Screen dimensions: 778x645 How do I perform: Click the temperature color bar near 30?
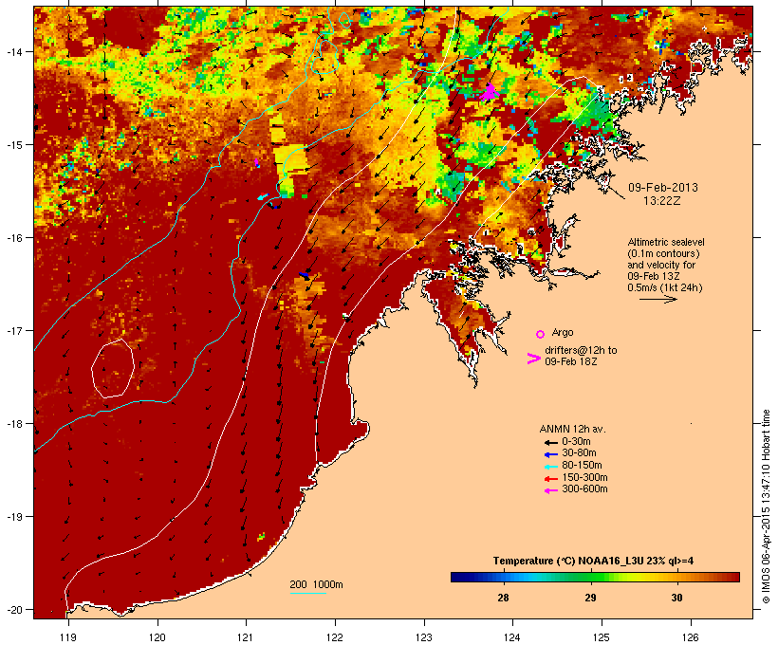676,577
